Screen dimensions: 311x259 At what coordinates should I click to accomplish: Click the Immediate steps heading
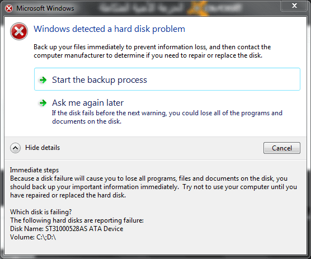pyautogui.click(x=34, y=170)
